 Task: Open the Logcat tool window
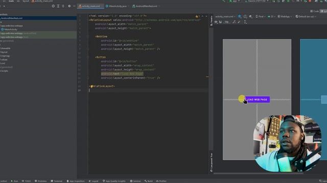(93, 181)
